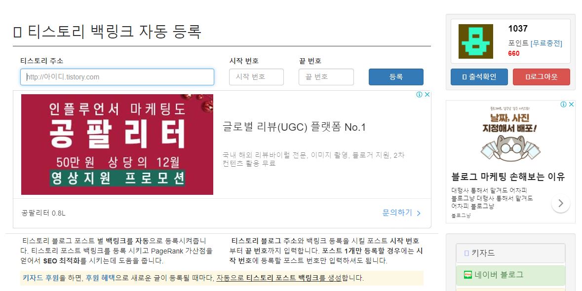Focus the 끝 번호 input field
This screenshot has width=582, height=291.
326,77
